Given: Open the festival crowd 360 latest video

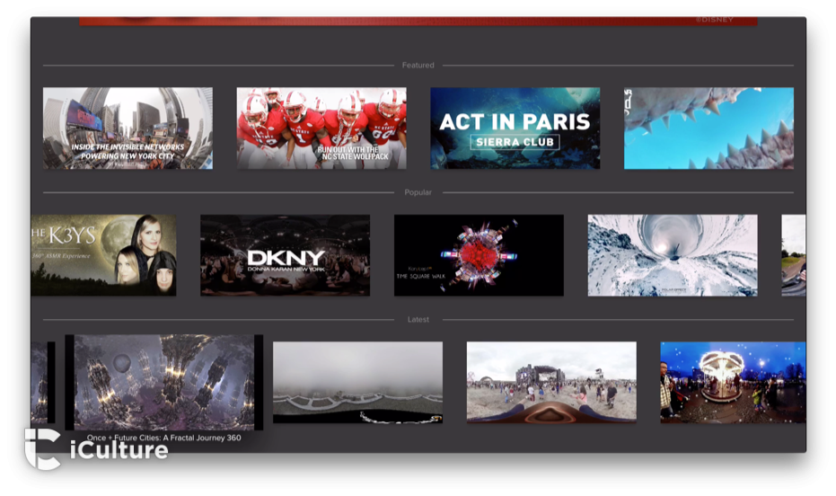Looking at the screenshot, I should point(551,383).
